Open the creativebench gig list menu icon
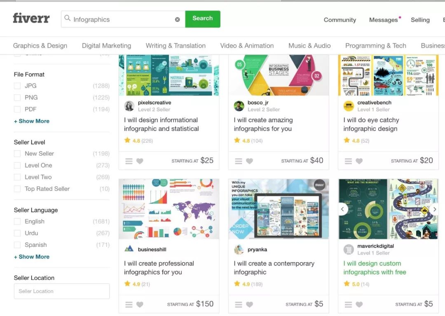The width and height of the screenshot is (445, 316). [x=348, y=161]
